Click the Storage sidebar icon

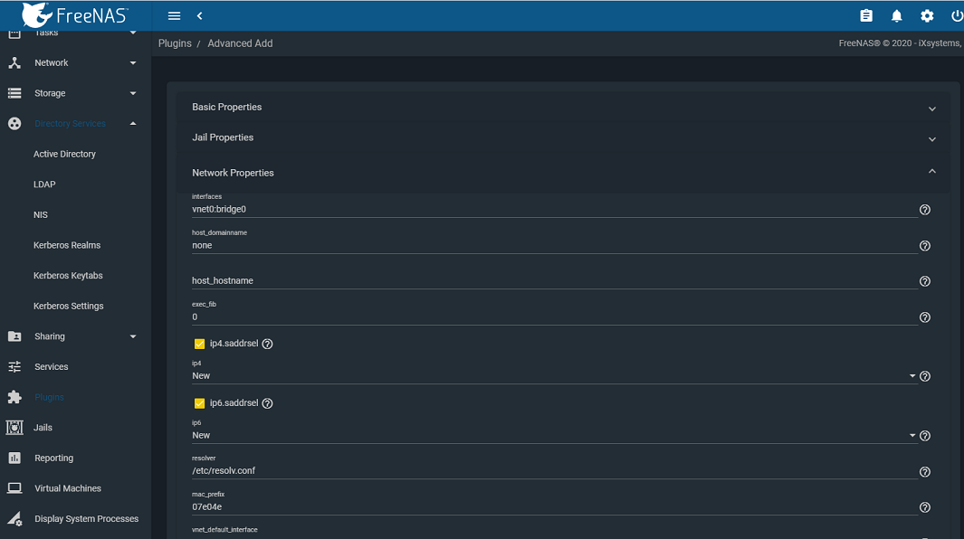click(x=14, y=93)
